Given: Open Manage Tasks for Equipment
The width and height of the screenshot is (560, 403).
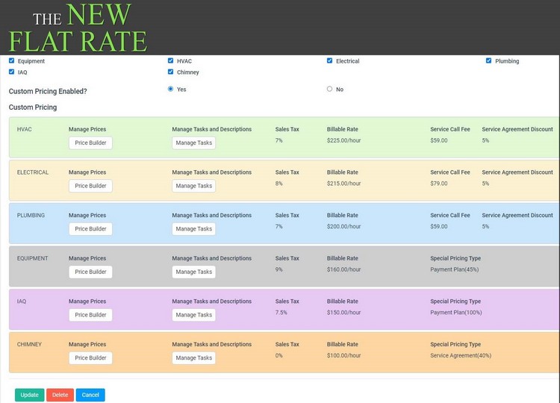Looking at the screenshot, I should tap(193, 272).
